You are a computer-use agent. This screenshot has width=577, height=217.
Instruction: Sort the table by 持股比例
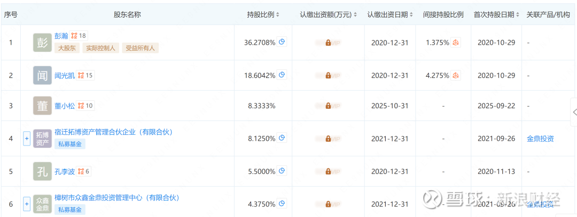click(278, 14)
